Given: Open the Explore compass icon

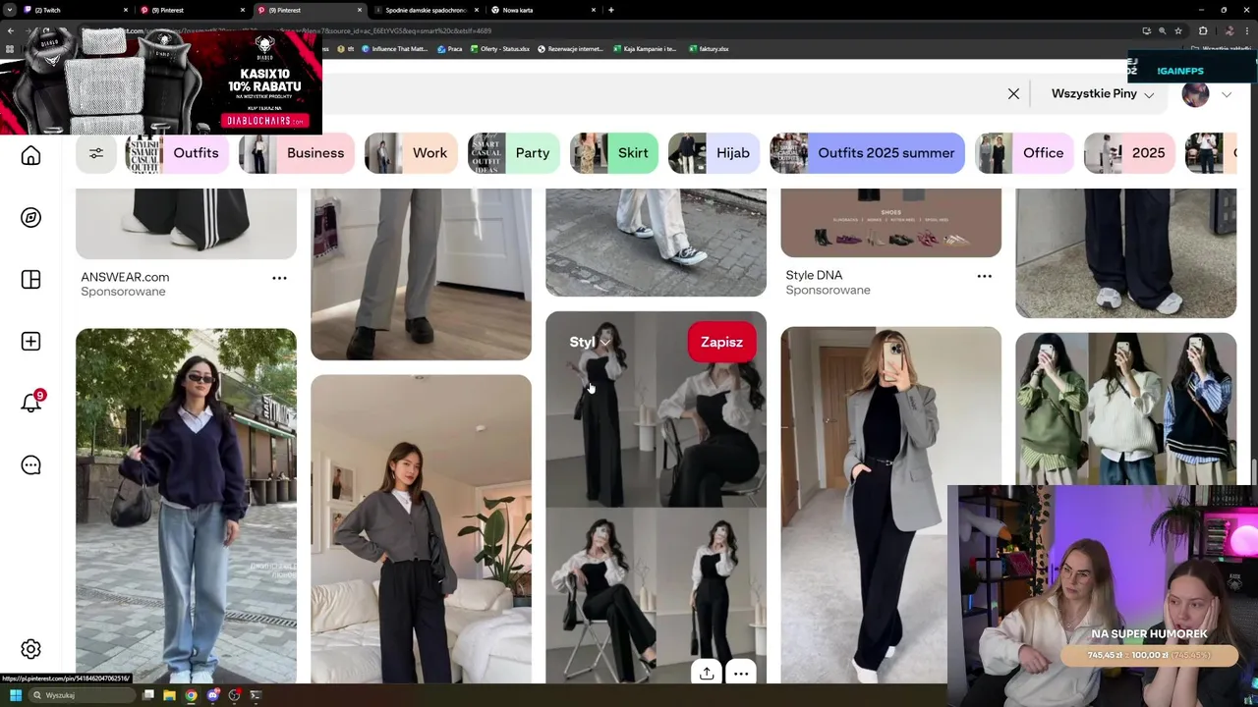Looking at the screenshot, I should pos(31,217).
